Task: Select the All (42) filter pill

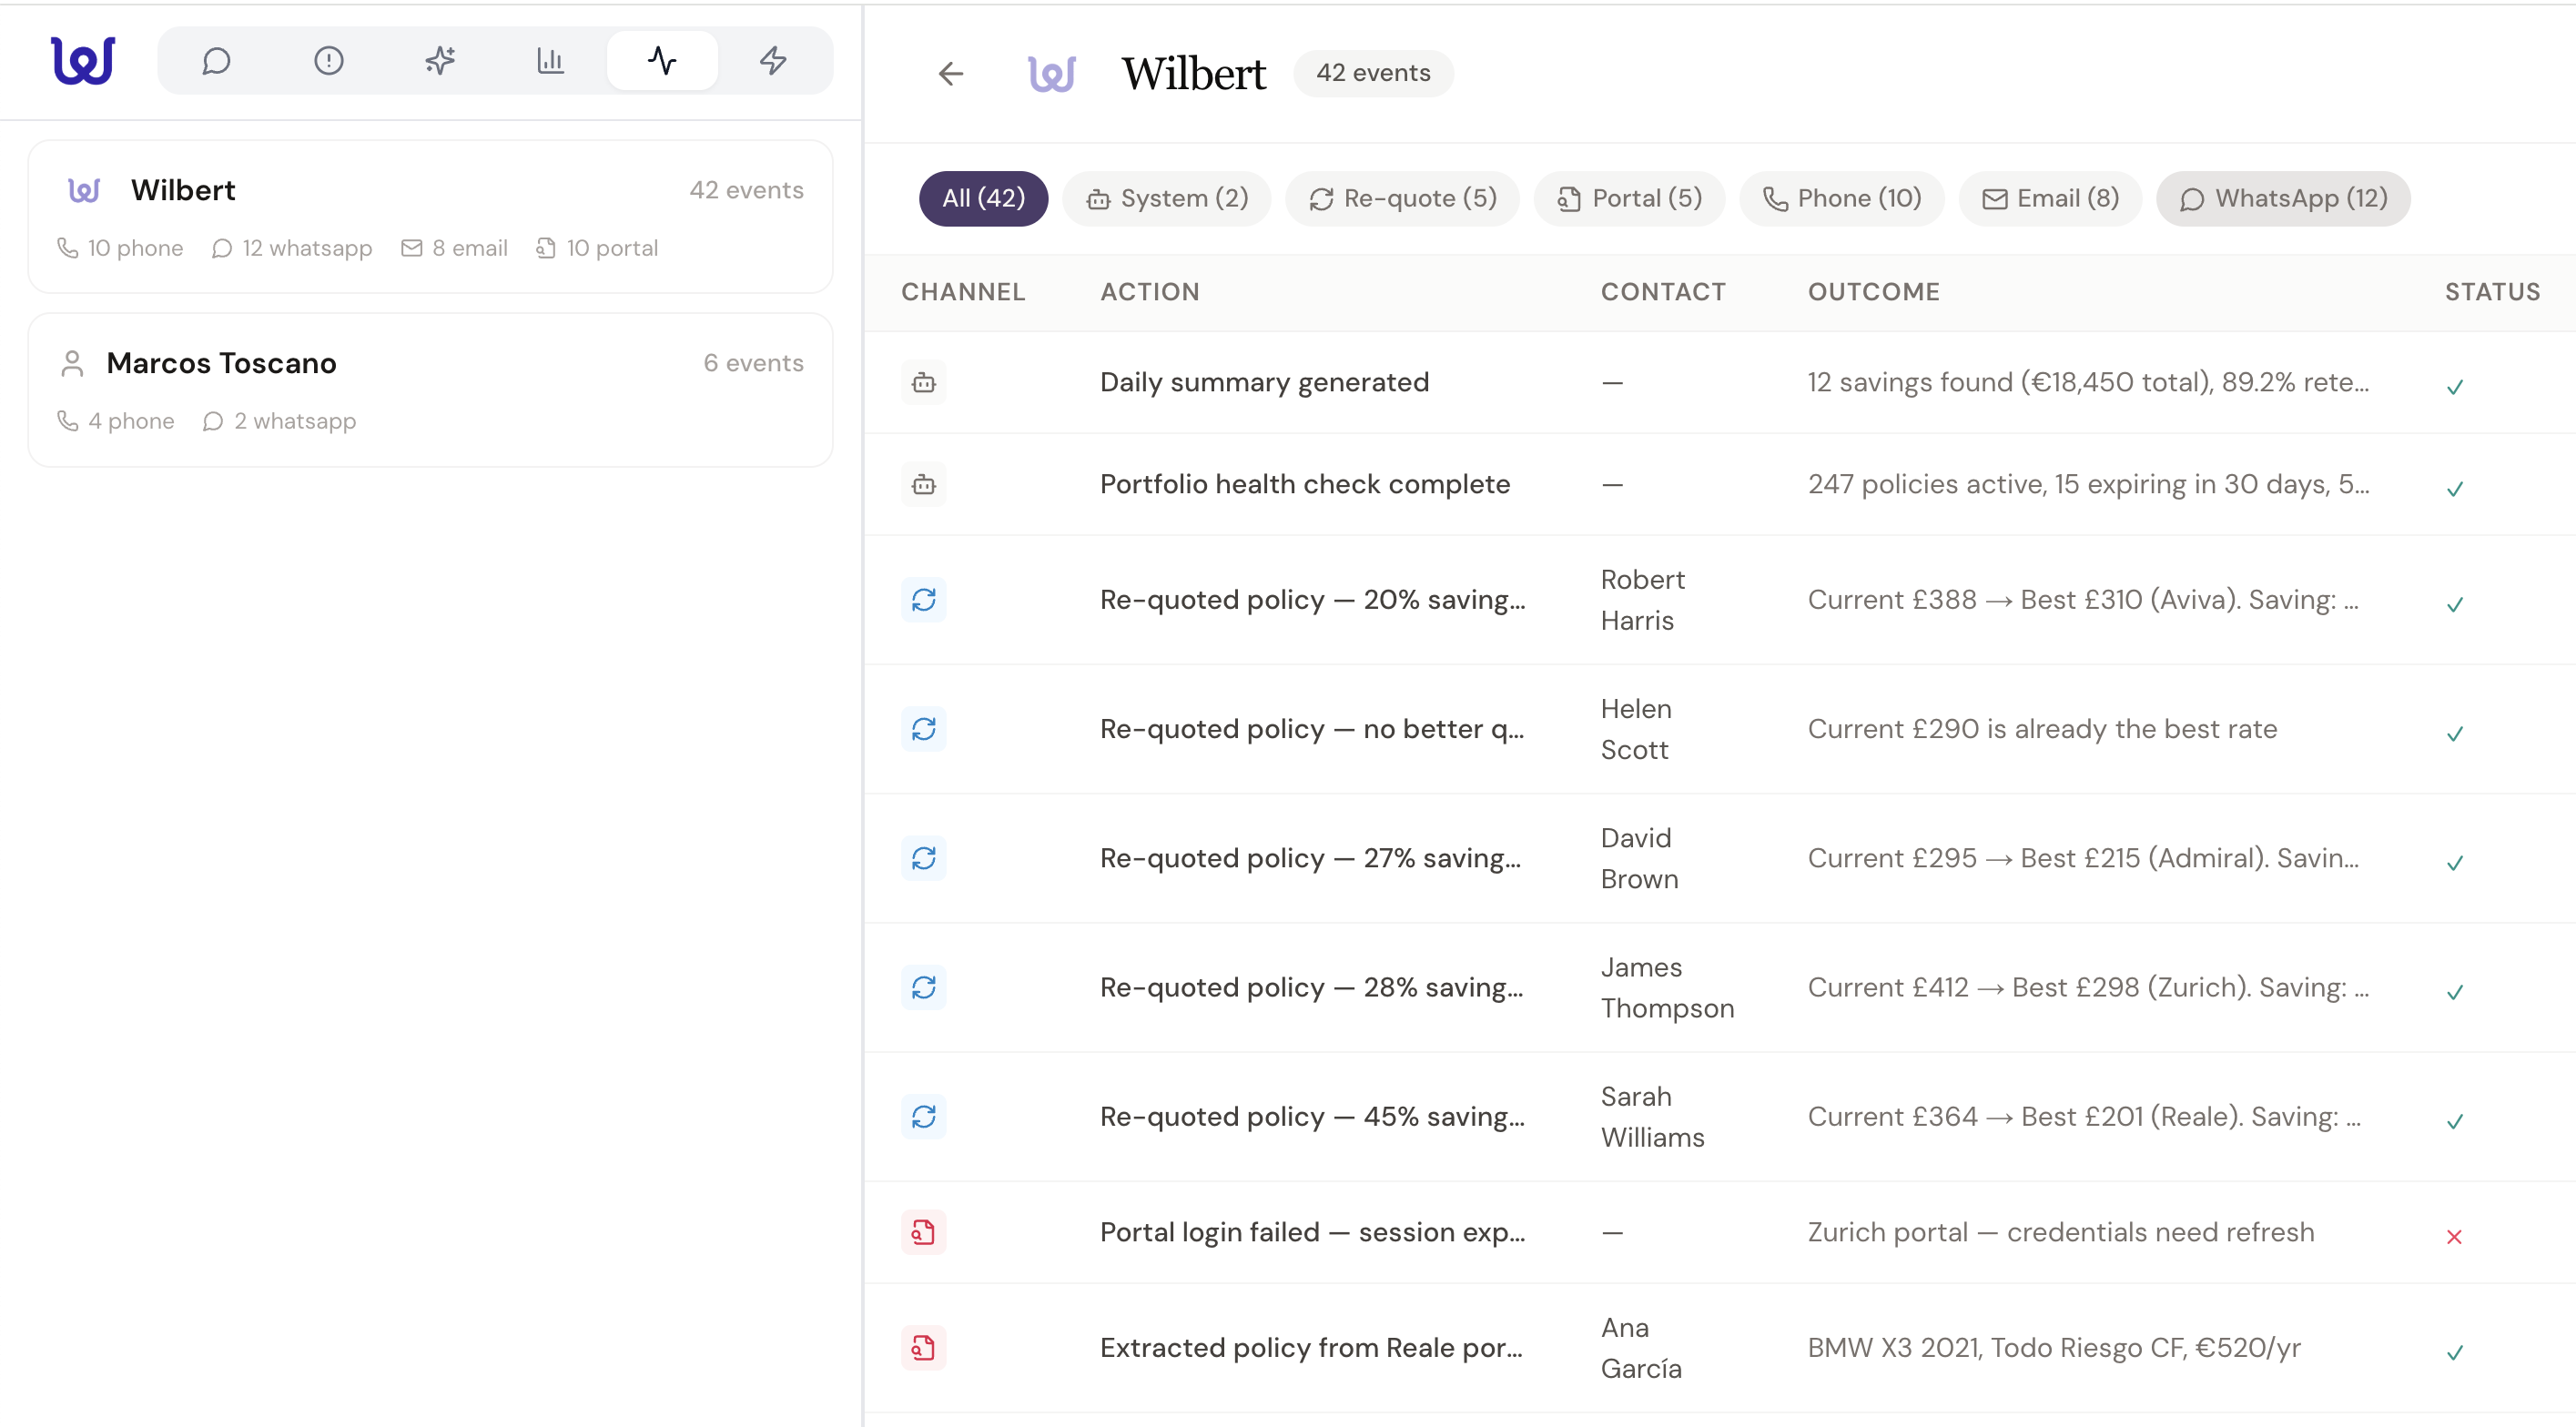Action: pyautogui.click(x=983, y=198)
